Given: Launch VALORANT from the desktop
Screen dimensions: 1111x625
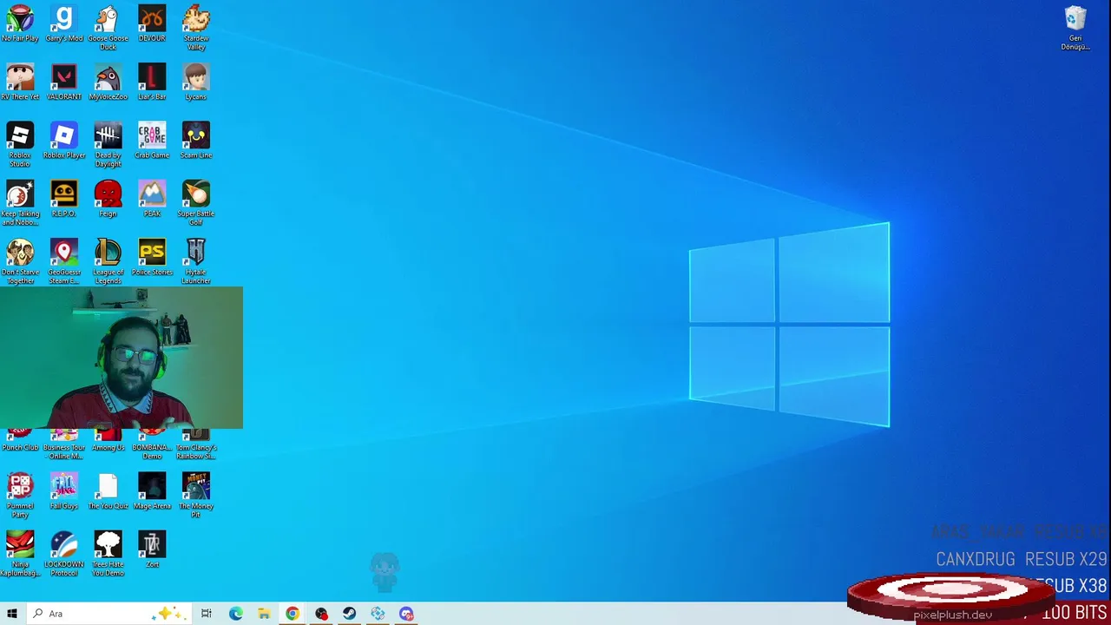Looking at the screenshot, I should 63,82.
